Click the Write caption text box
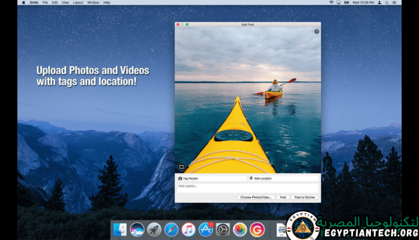 click(x=247, y=187)
